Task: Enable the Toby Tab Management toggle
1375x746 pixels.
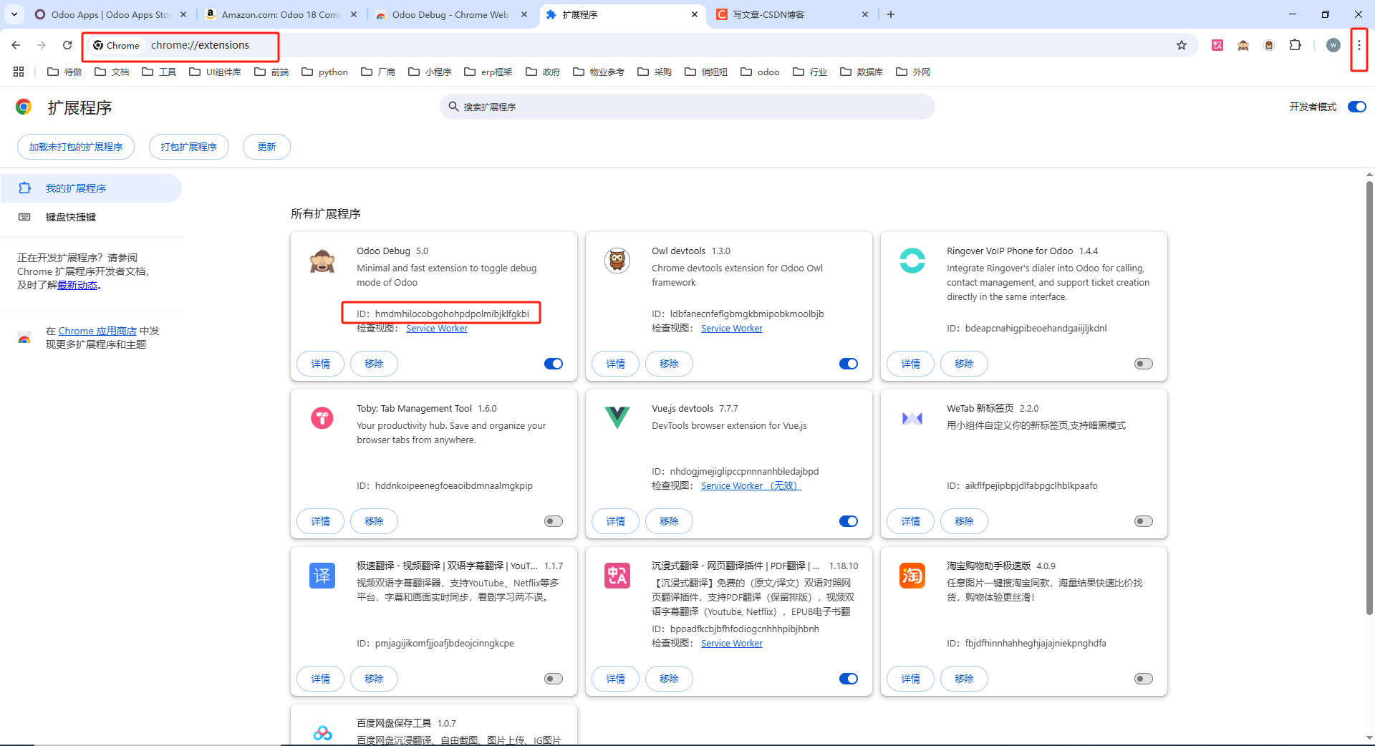Action: tap(553, 521)
